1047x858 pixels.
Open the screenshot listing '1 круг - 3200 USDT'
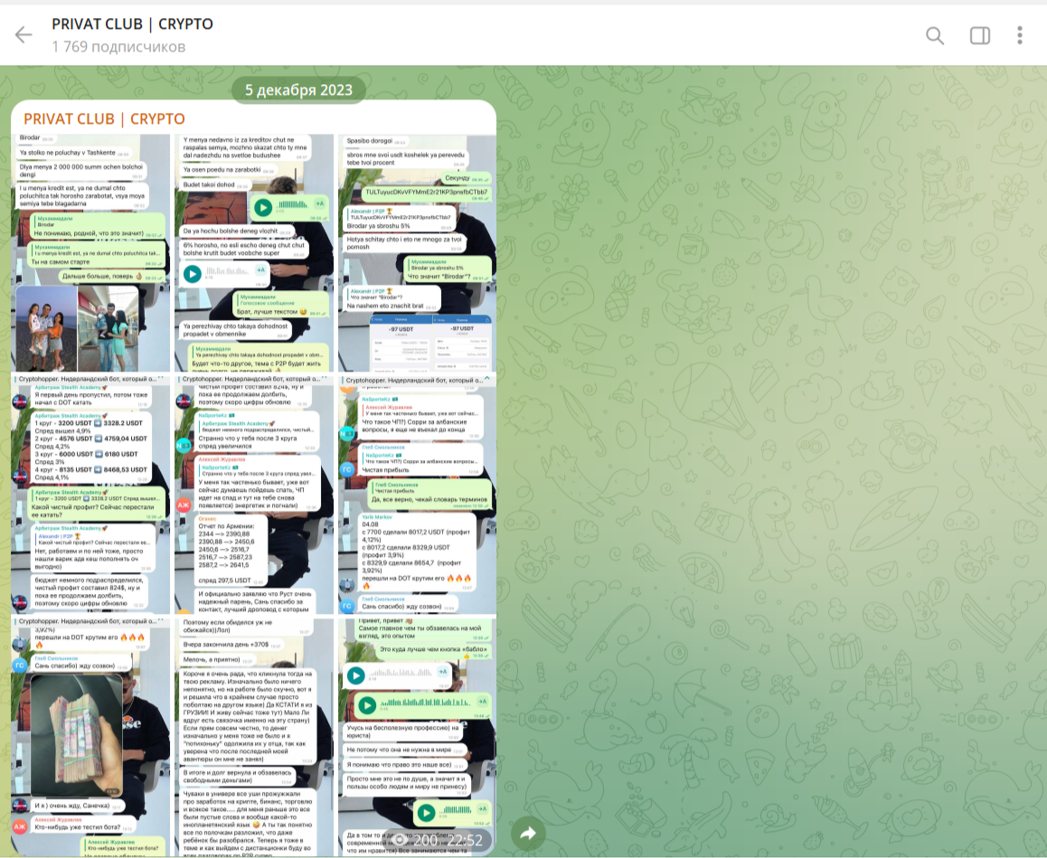point(90,495)
